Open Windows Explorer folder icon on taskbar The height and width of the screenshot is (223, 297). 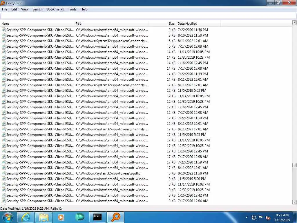tap(44, 217)
